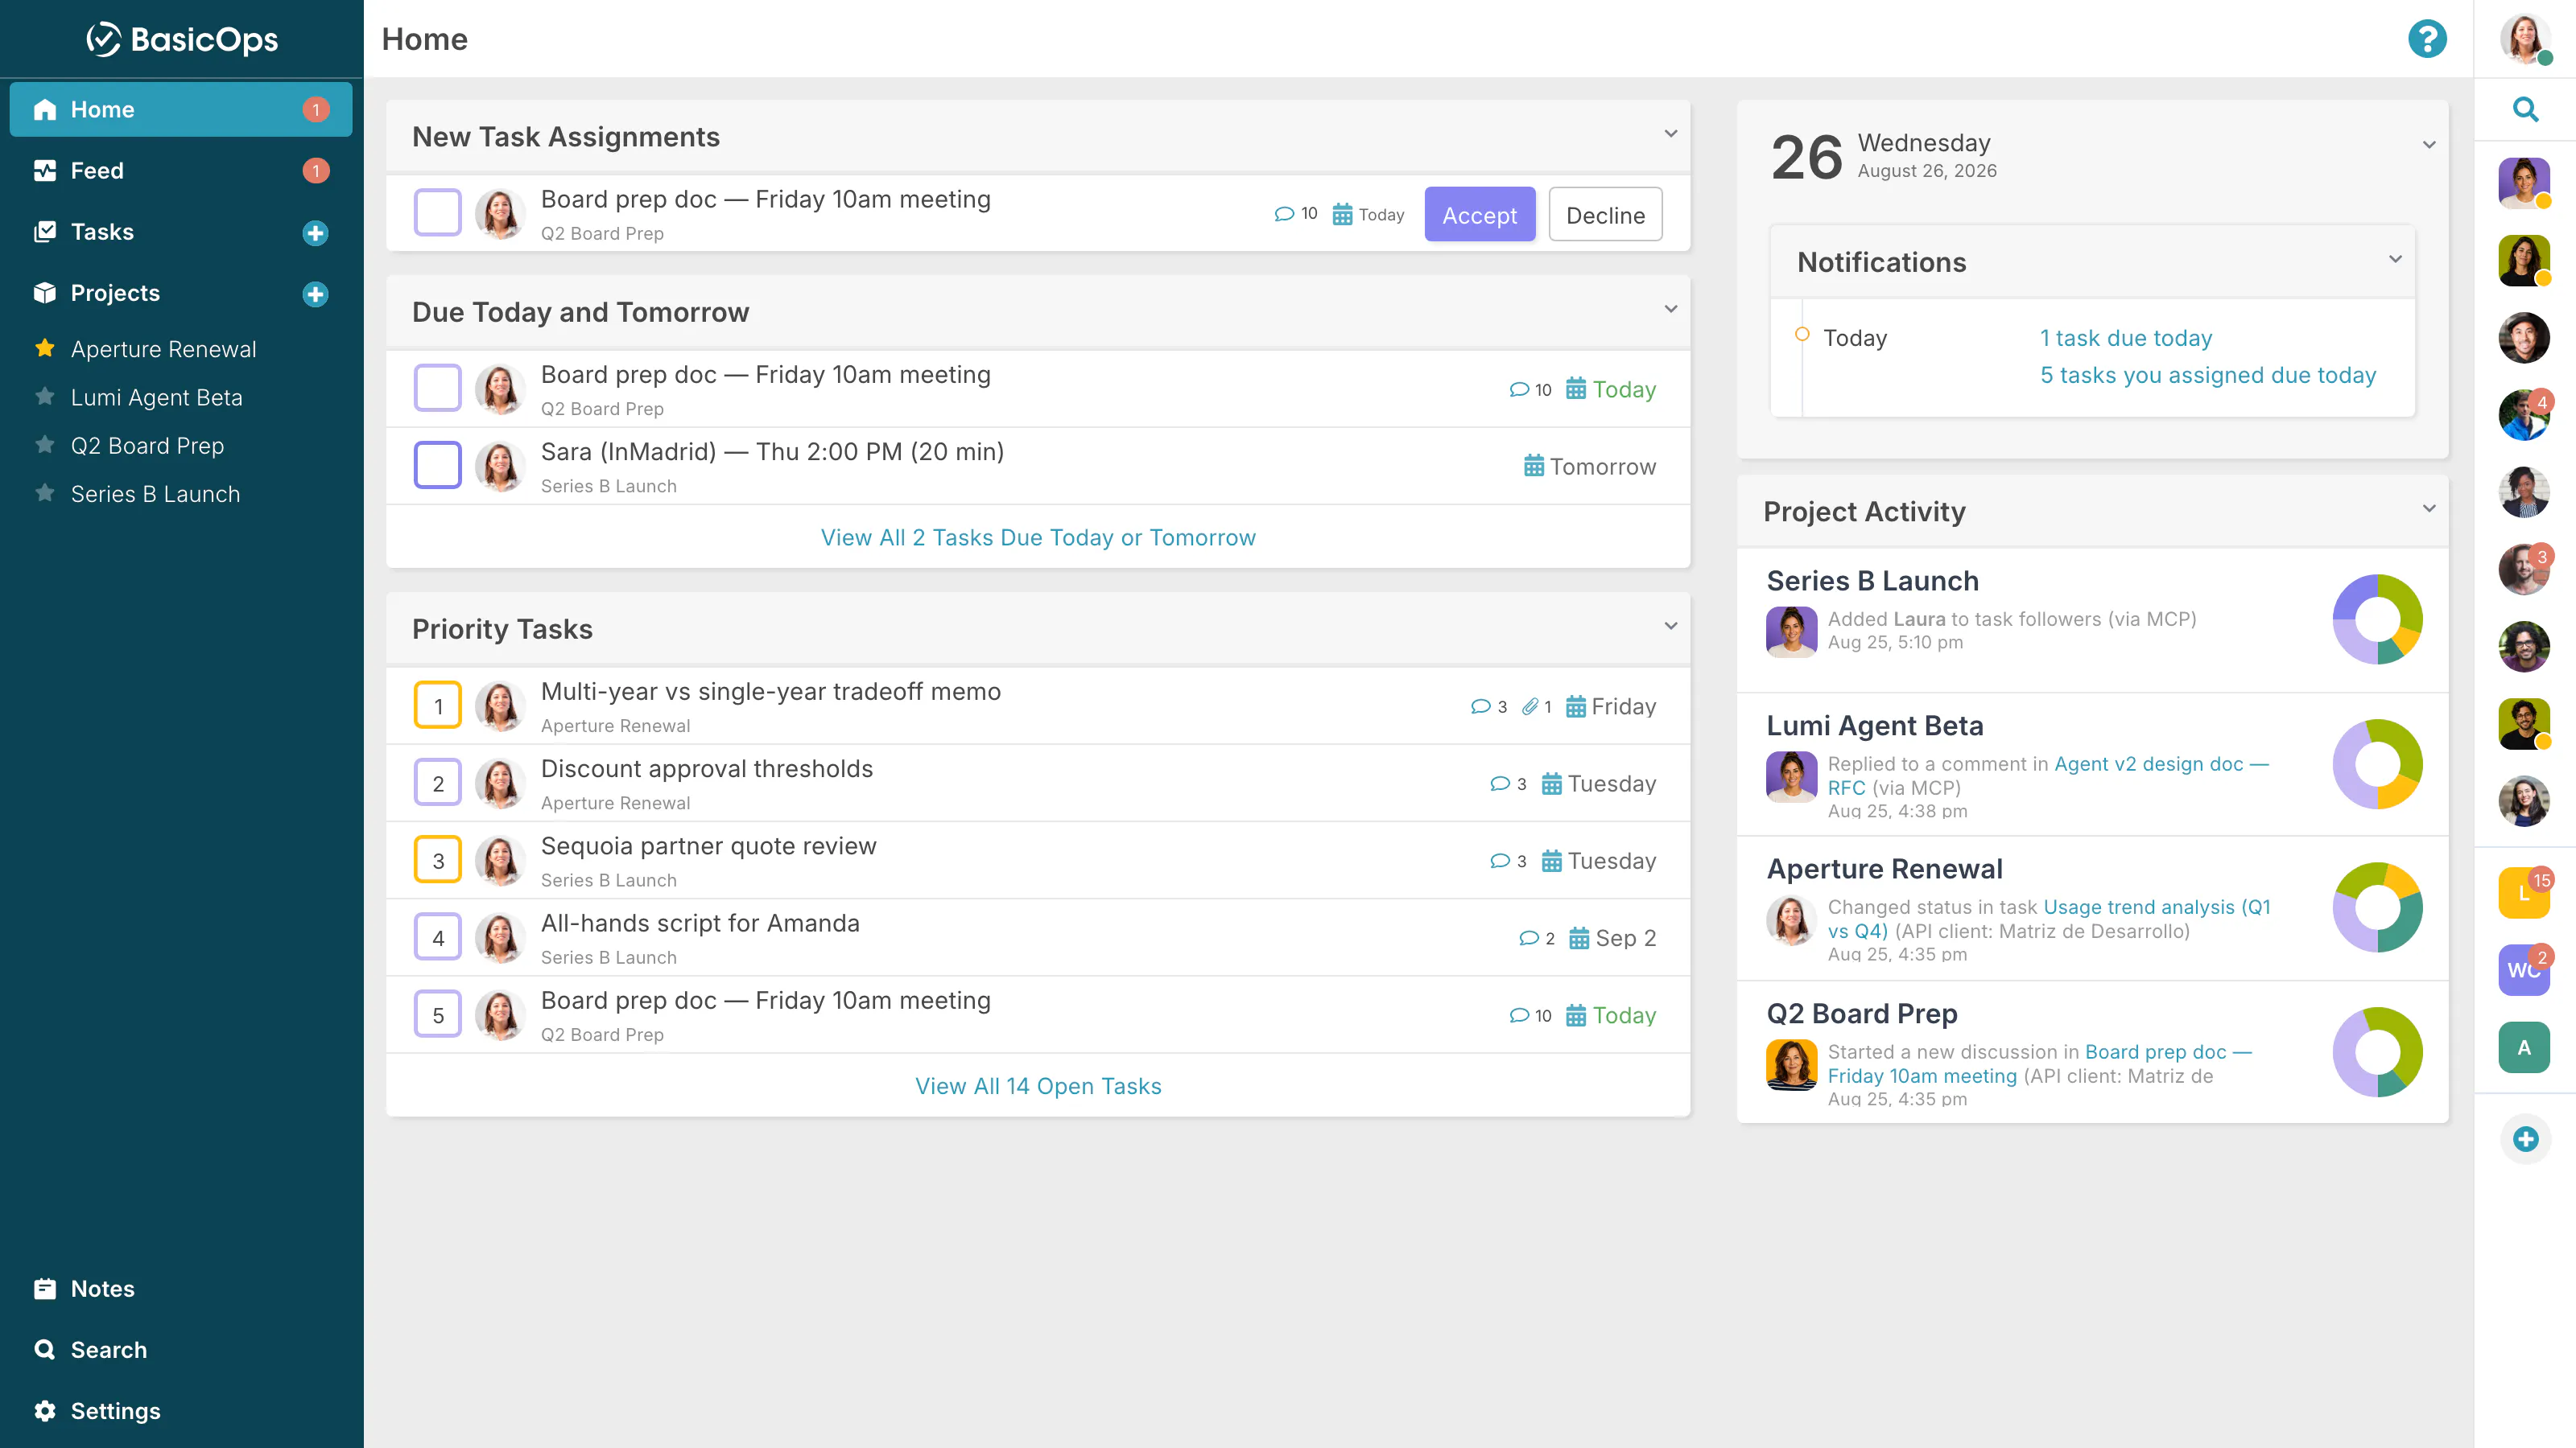Image resolution: width=2576 pixels, height=1448 pixels.
Task: Open 5 tasks you assigned due today link
Action: click(x=2208, y=375)
